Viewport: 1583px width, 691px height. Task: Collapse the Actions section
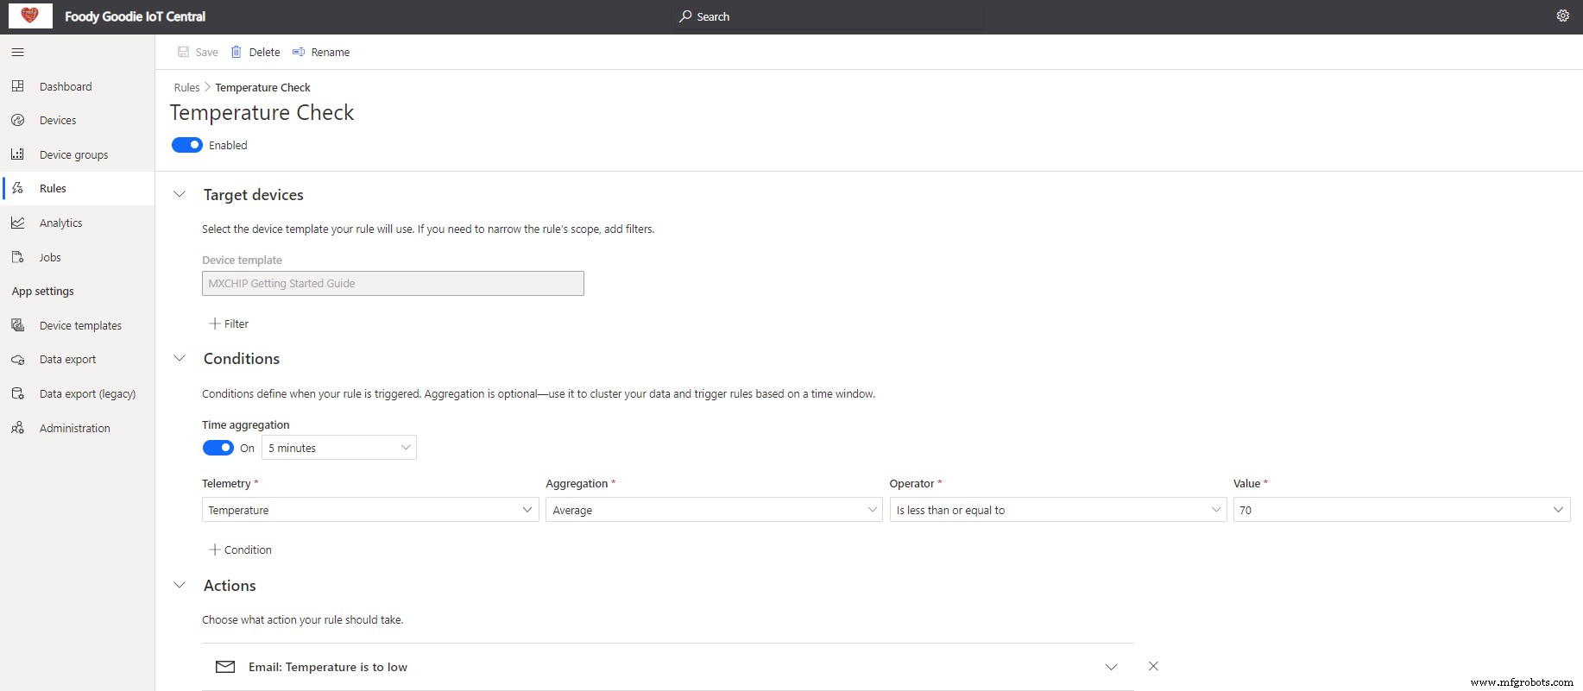tap(180, 586)
